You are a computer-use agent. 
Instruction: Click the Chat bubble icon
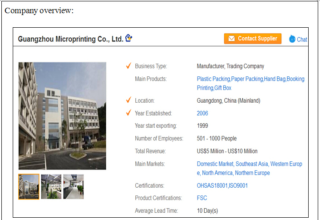292,39
